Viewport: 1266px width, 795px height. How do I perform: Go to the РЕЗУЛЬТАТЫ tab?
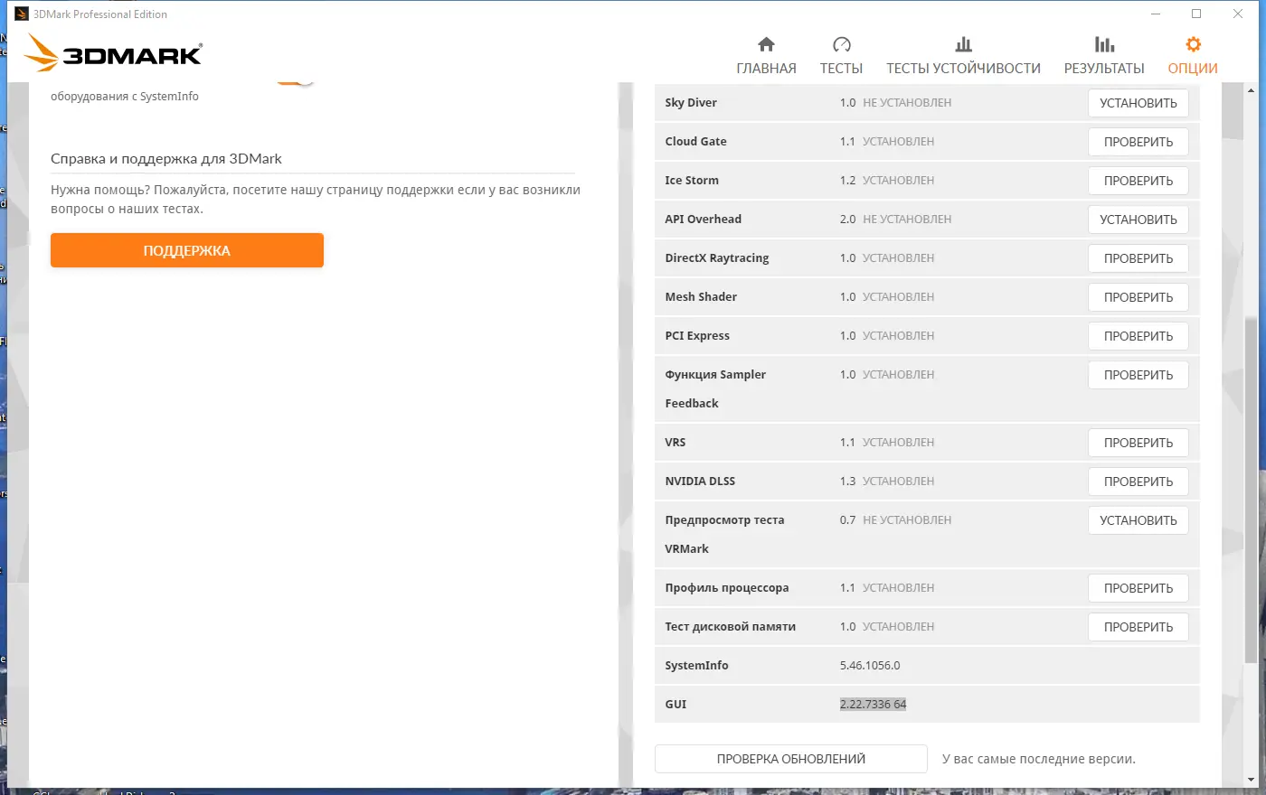1104,56
